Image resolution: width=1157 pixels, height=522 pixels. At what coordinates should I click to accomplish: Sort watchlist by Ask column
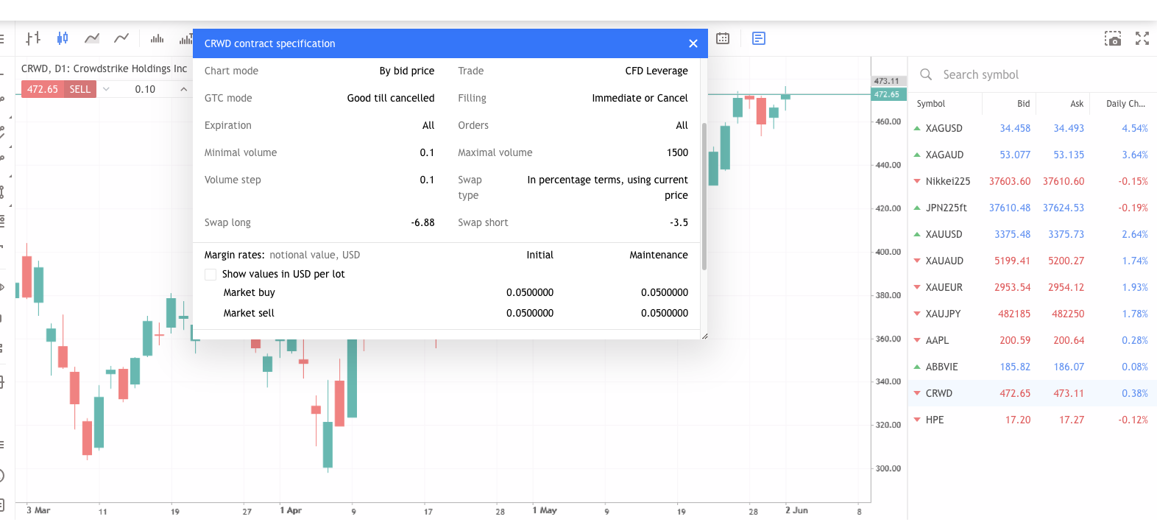click(1077, 104)
